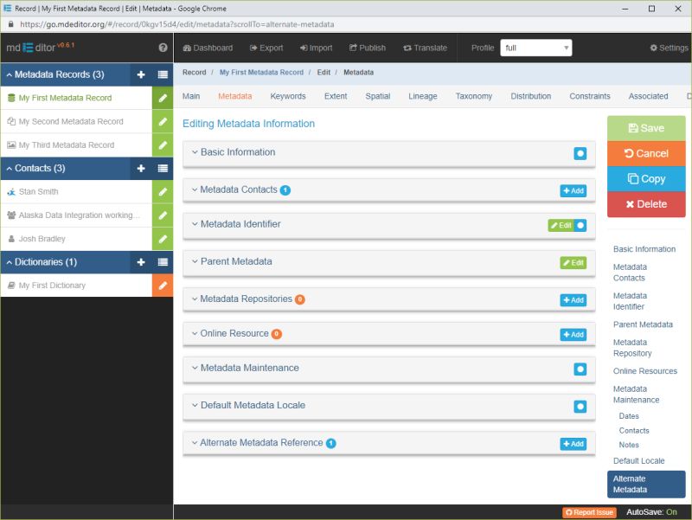Edit the Parent Metadata
692x520 pixels.
click(x=573, y=263)
